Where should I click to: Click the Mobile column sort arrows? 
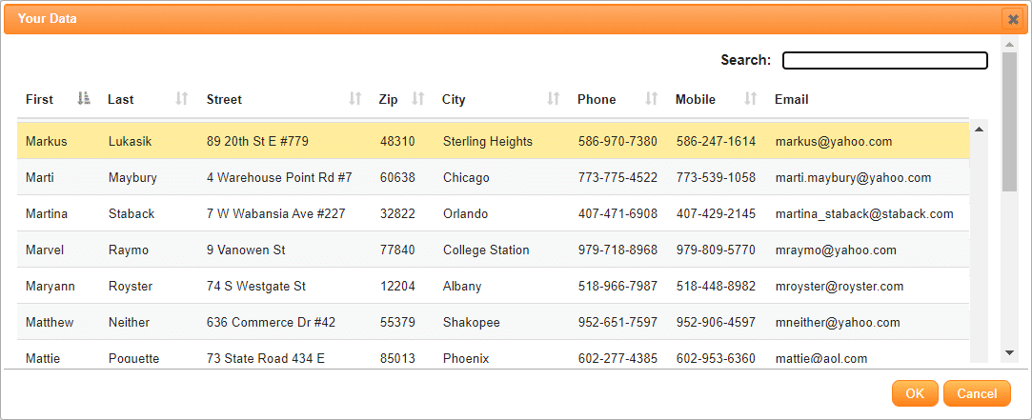pos(750,99)
